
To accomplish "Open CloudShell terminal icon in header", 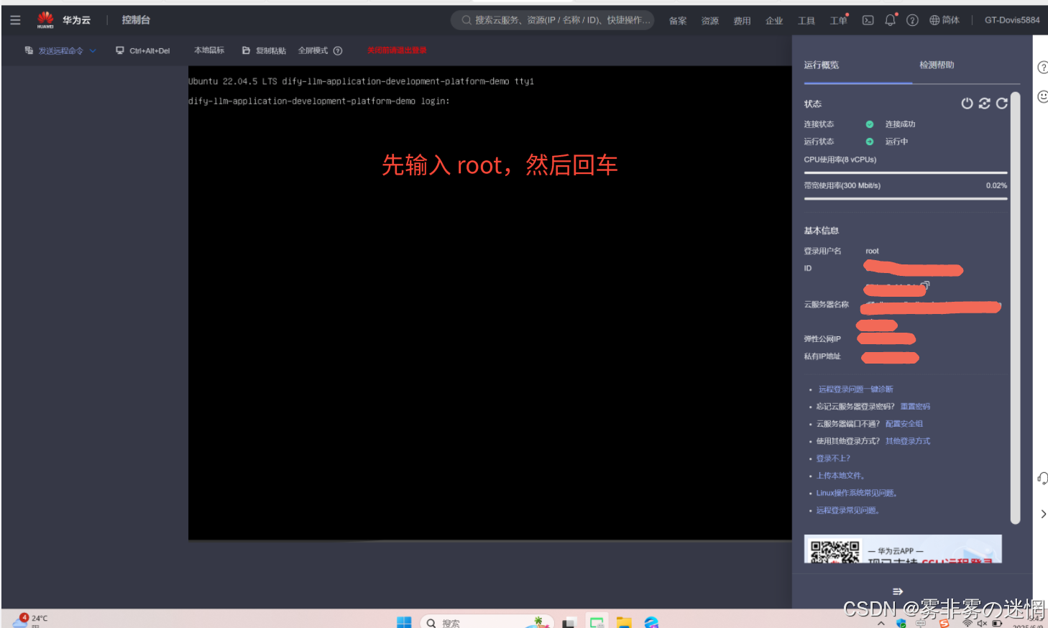I will pyautogui.click(x=868, y=20).
